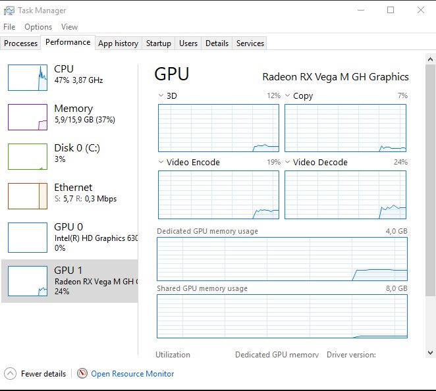Select the Disk 0 (C:) thumbnail graph
The image size is (436, 391).
coord(28,157)
